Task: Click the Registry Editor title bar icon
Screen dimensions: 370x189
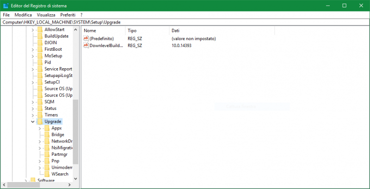Action: [x=6, y=6]
